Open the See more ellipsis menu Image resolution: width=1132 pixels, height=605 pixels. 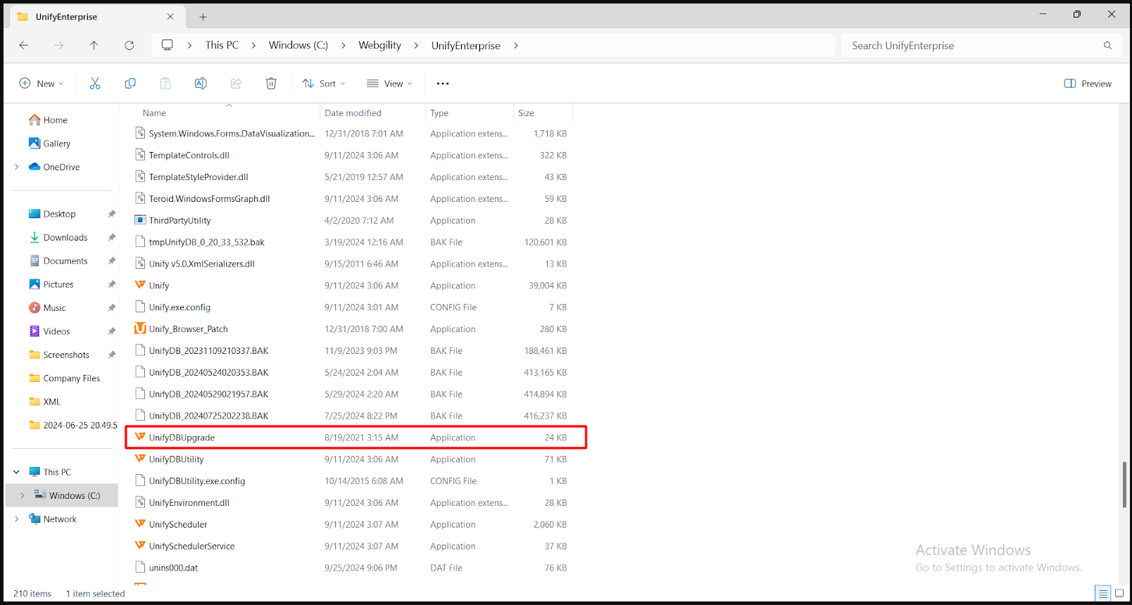coord(443,84)
